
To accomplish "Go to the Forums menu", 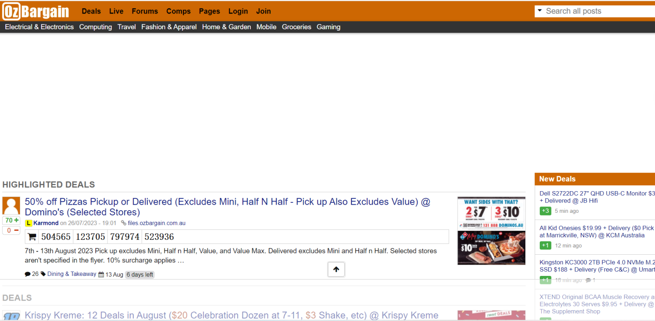I will [145, 11].
